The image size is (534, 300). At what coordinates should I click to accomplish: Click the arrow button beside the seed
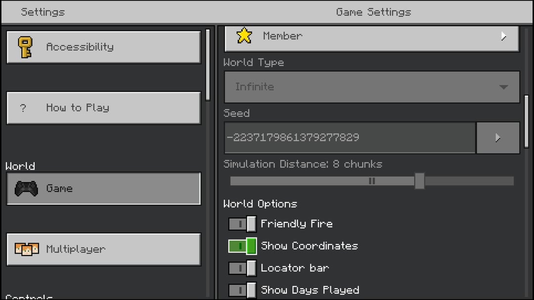(x=497, y=138)
